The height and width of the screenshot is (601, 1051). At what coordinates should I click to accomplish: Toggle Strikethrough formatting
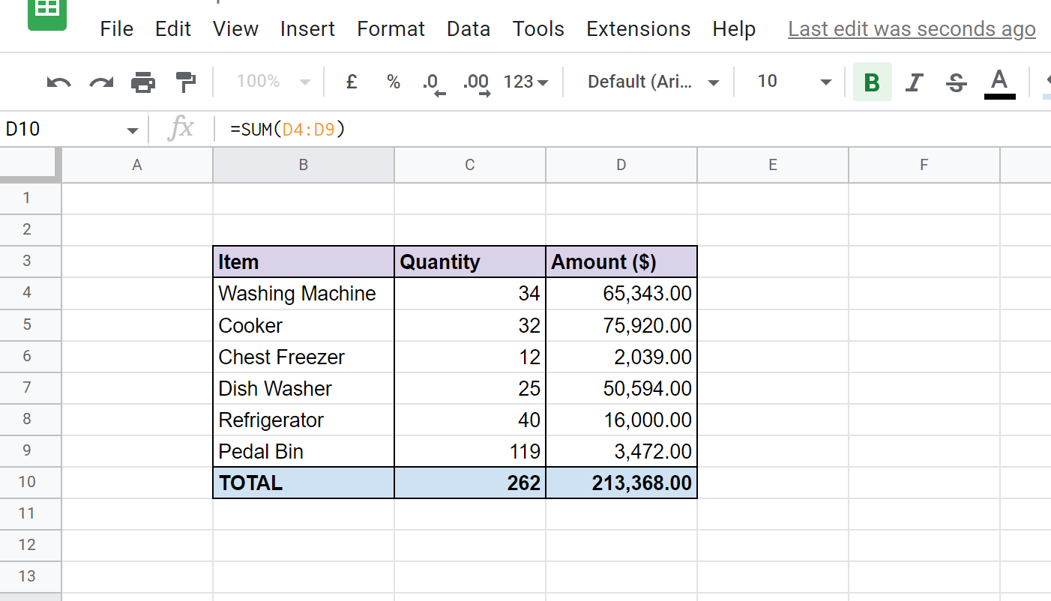956,82
